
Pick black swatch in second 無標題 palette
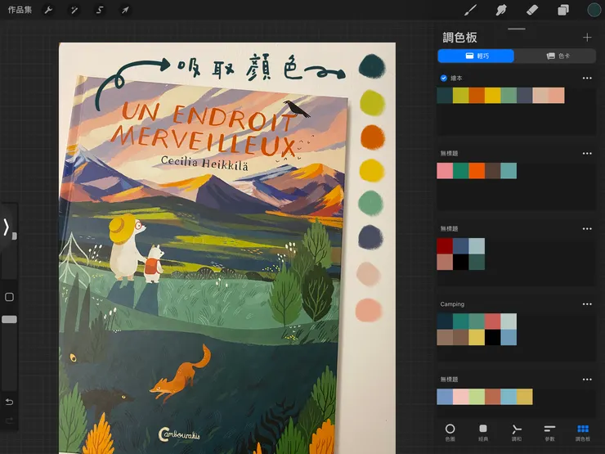point(460,262)
